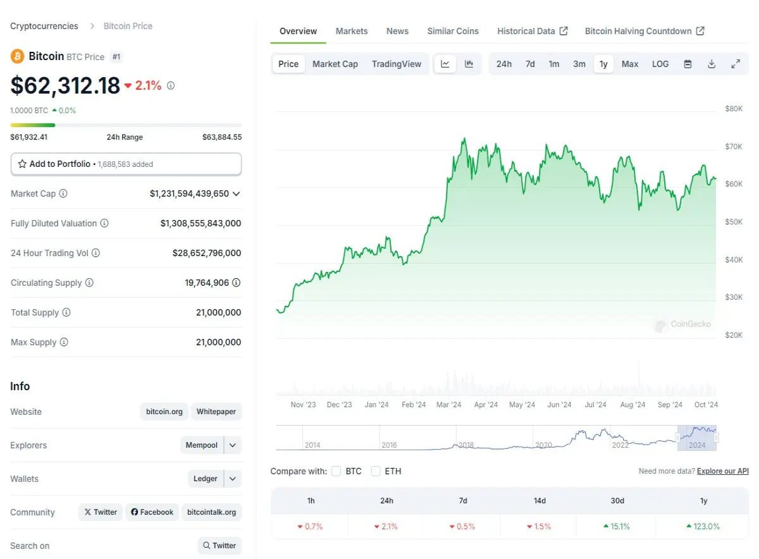Select TradingView chart mode
Viewport: 759px width, 559px height.
coord(397,64)
